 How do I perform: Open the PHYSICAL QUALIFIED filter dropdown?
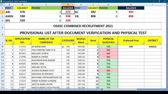coord(117,44)
